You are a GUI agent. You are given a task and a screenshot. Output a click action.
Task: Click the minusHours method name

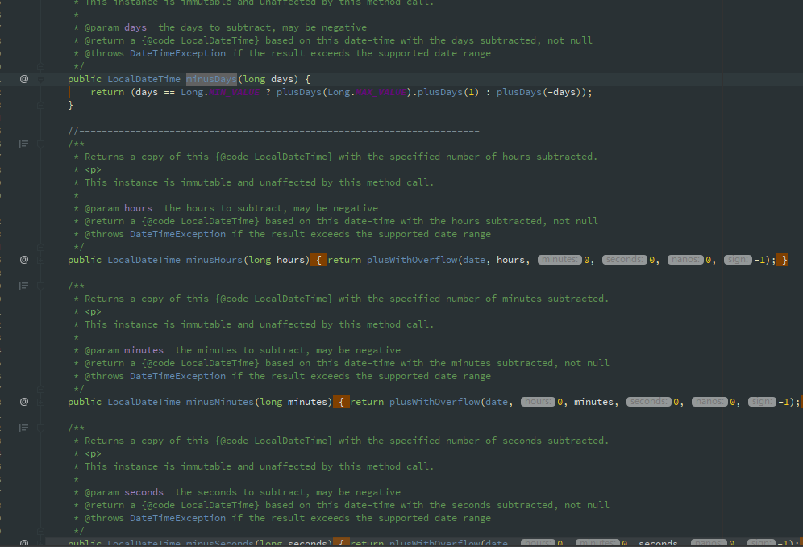[214, 260]
